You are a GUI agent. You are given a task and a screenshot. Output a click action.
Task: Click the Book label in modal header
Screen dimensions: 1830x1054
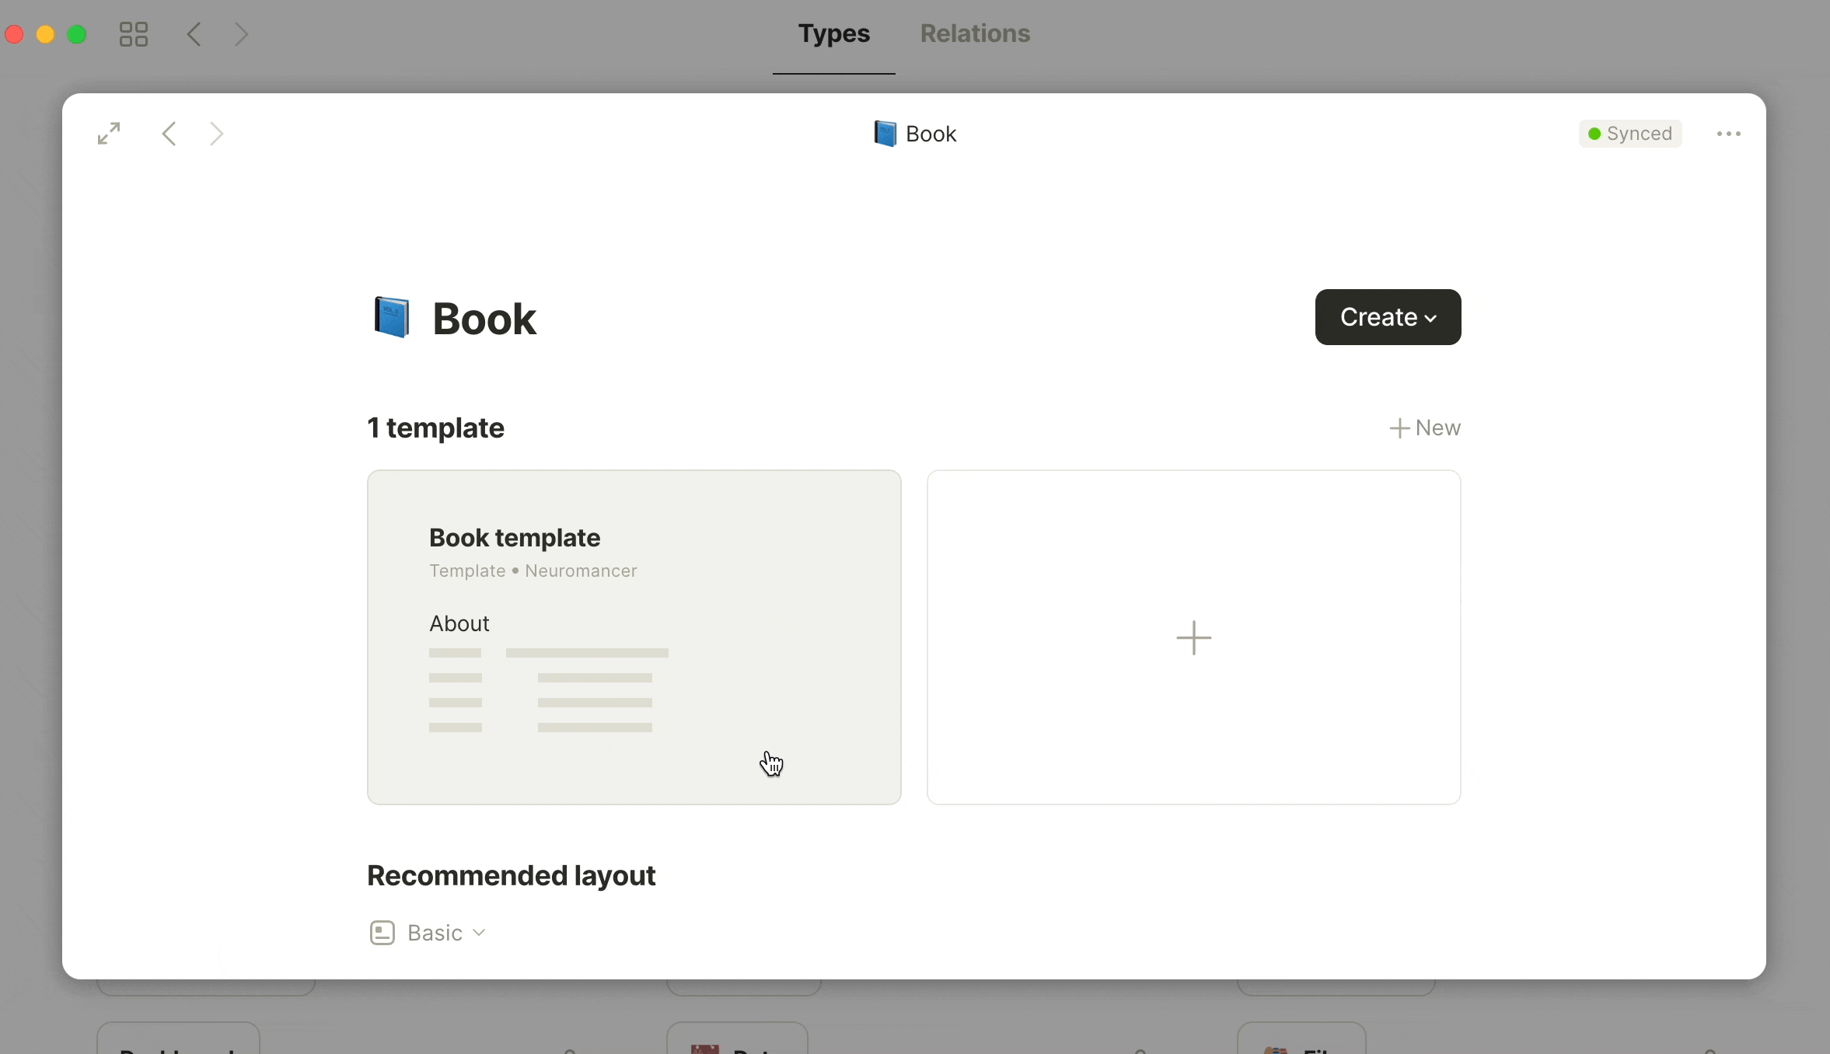pyautogui.click(x=931, y=134)
